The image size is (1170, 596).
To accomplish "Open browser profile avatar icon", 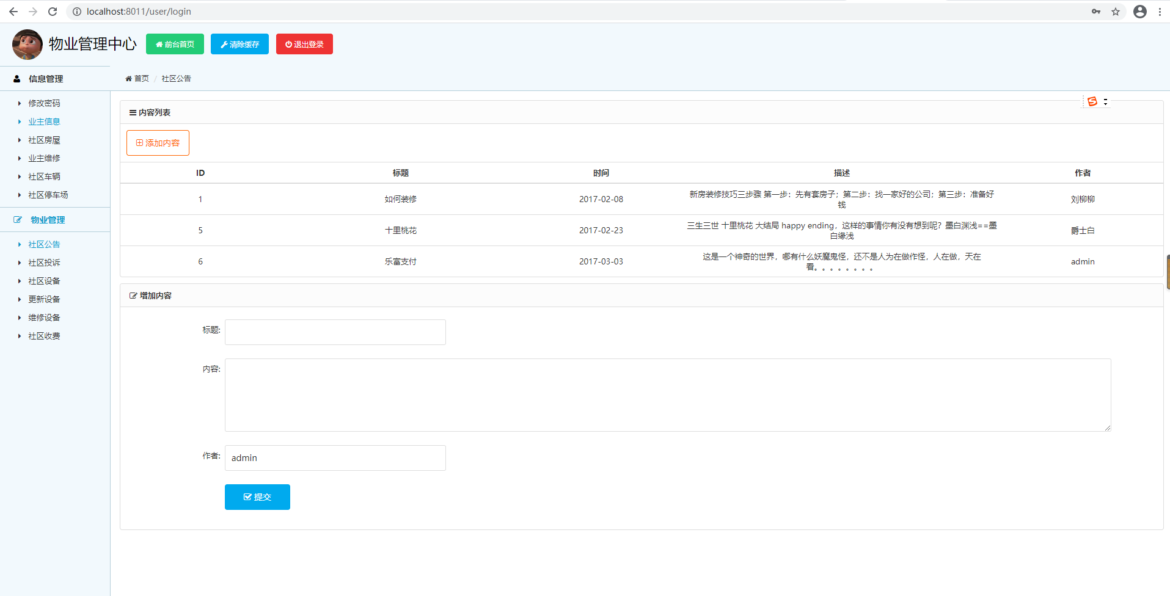I will 1140,12.
